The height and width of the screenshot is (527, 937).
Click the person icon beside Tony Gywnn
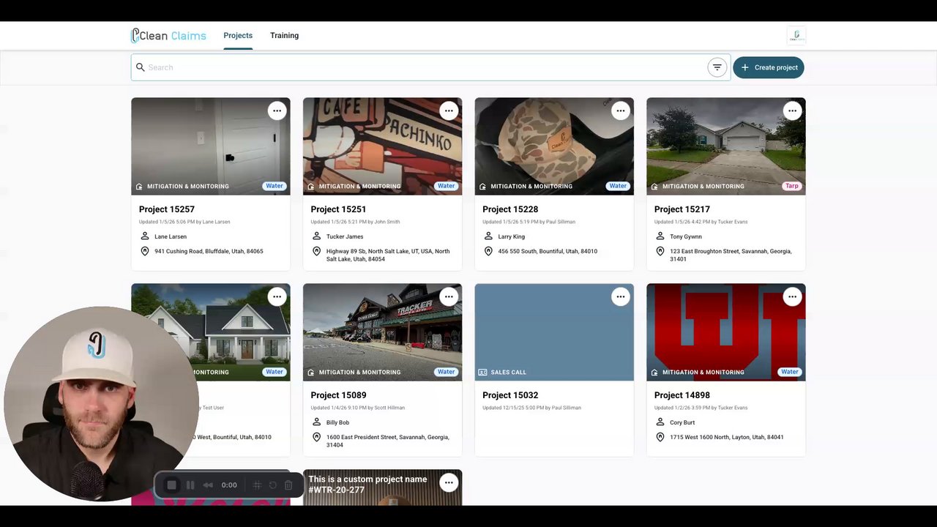point(660,236)
